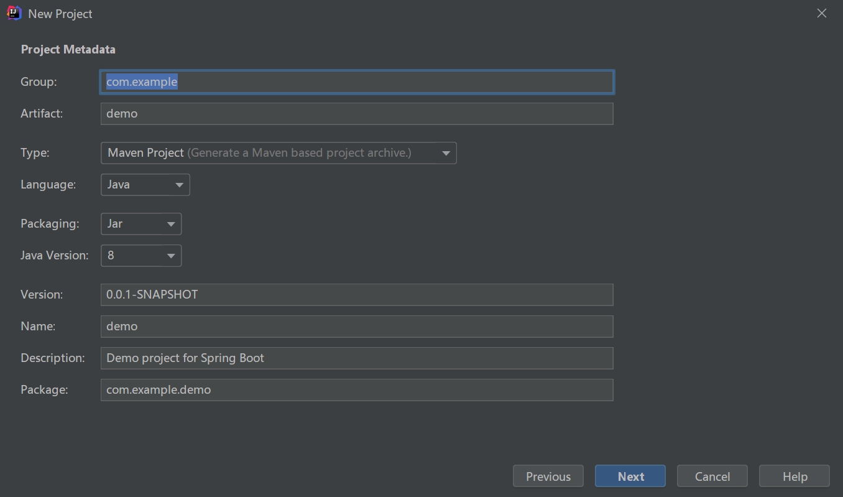Click the New Project window title text
This screenshot has width=843, height=497.
point(60,14)
